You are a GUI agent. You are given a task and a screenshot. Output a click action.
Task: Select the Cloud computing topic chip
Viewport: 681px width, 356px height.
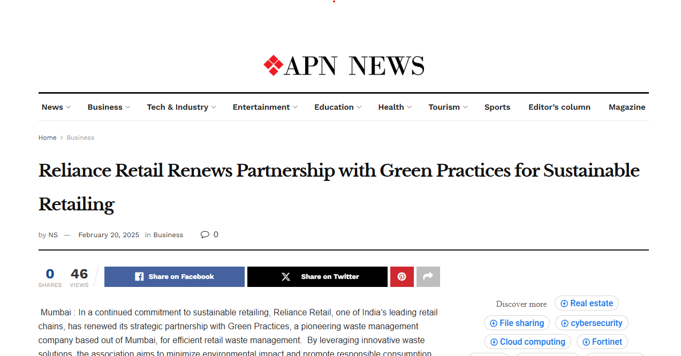[x=527, y=342]
